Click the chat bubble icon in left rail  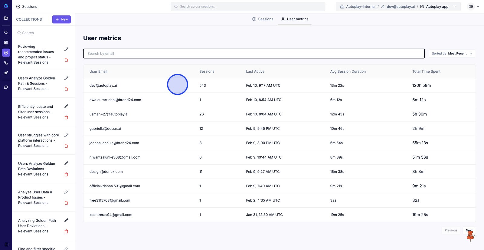(x=6, y=87)
